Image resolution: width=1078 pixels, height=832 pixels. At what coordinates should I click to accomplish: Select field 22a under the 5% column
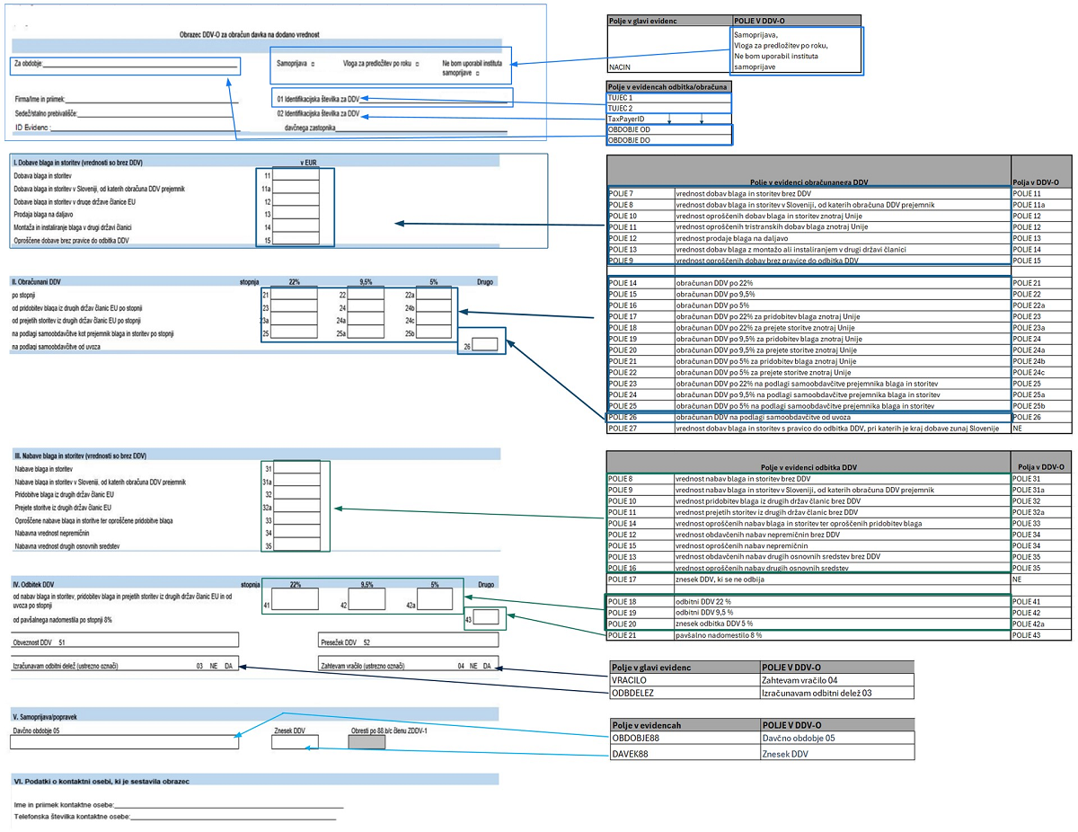click(434, 294)
